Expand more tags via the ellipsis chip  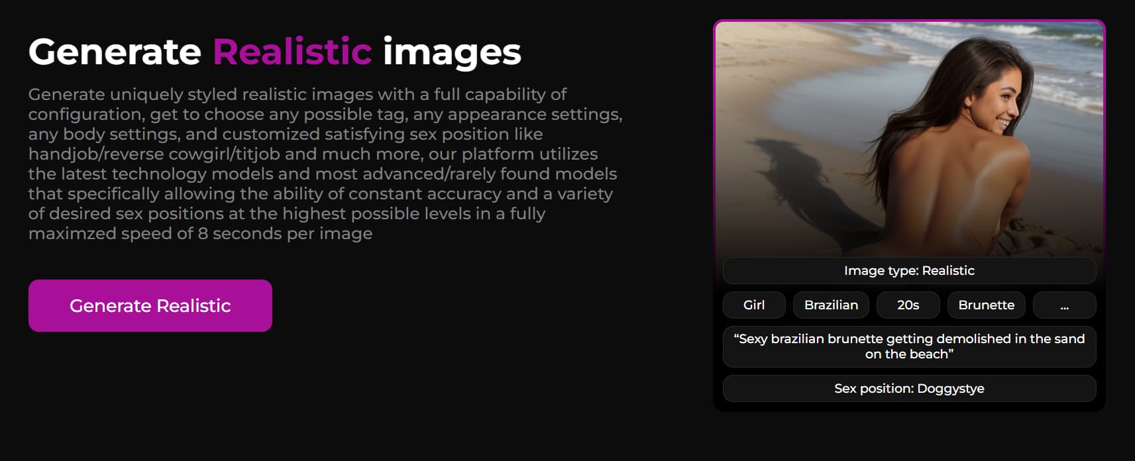click(1064, 305)
